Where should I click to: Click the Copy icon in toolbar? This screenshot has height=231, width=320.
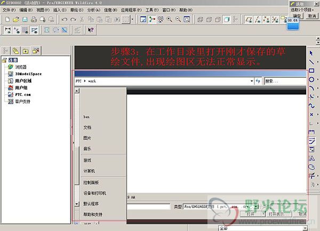pyautogui.click(x=91, y=20)
